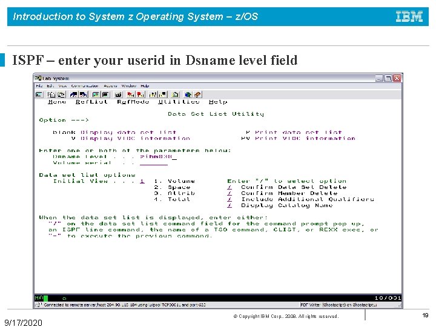Click the 'Connected to remote server' status text
The image size is (436, 327).
[x=125, y=305]
